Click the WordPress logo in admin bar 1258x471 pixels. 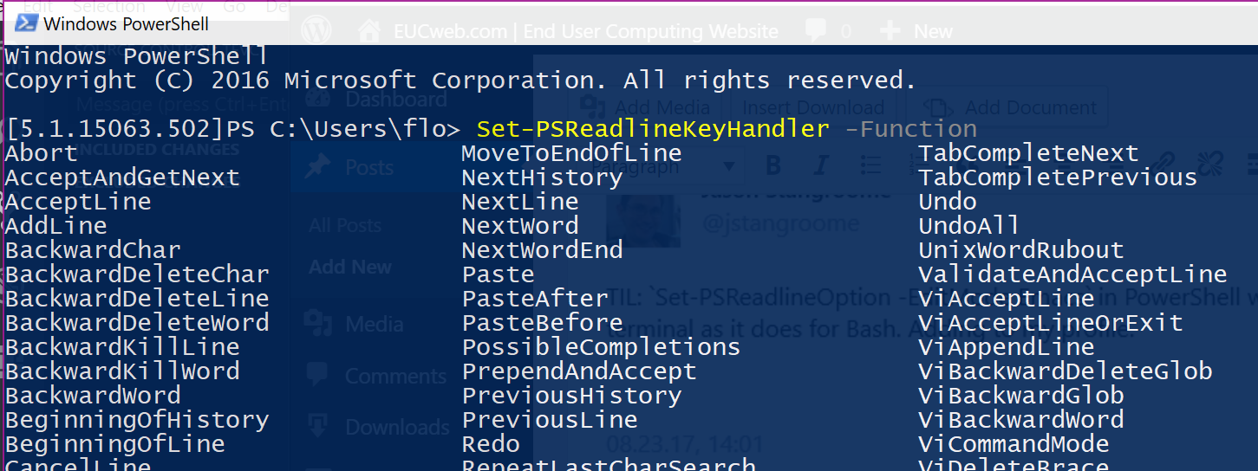tap(316, 30)
